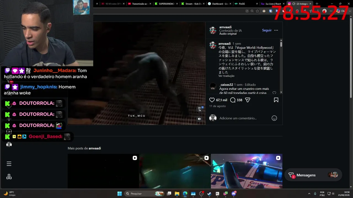
Task: Click Ver tradução under the caption
Action: coord(226,76)
